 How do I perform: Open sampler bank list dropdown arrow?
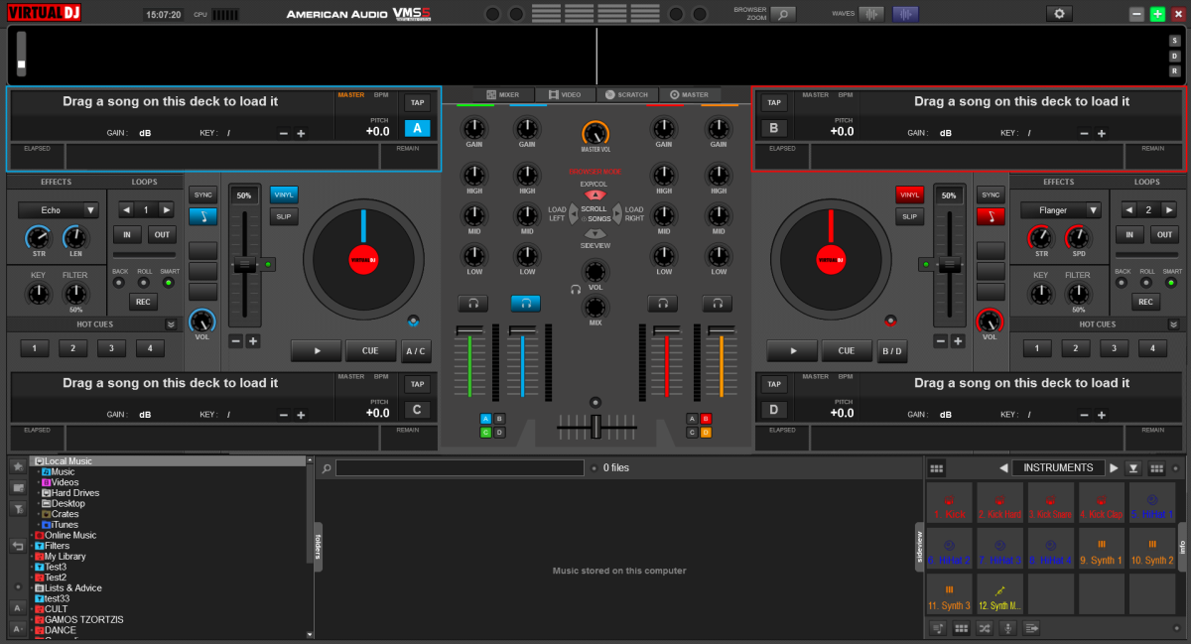coord(1133,468)
